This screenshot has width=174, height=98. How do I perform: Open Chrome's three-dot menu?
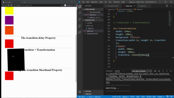(x=75, y=5)
